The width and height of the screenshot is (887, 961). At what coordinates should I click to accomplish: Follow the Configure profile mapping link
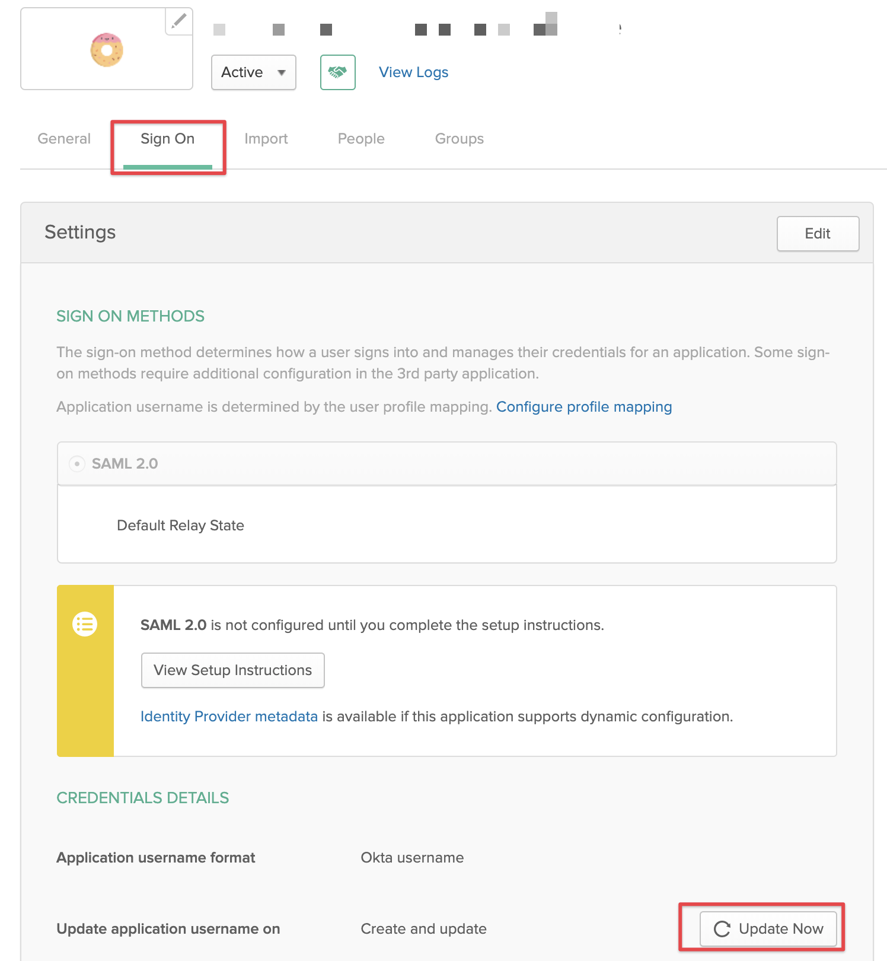[583, 407]
